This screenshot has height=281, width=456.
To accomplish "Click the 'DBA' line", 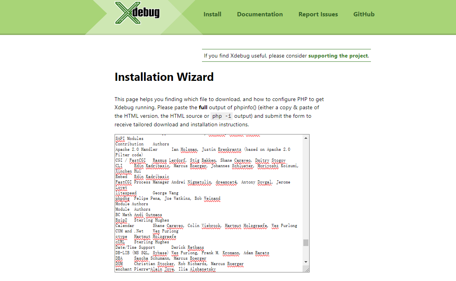I will (x=161, y=258).
